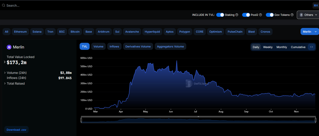Filter by PulseChain chain
This screenshot has width=319, height=136.
tap(235, 32)
